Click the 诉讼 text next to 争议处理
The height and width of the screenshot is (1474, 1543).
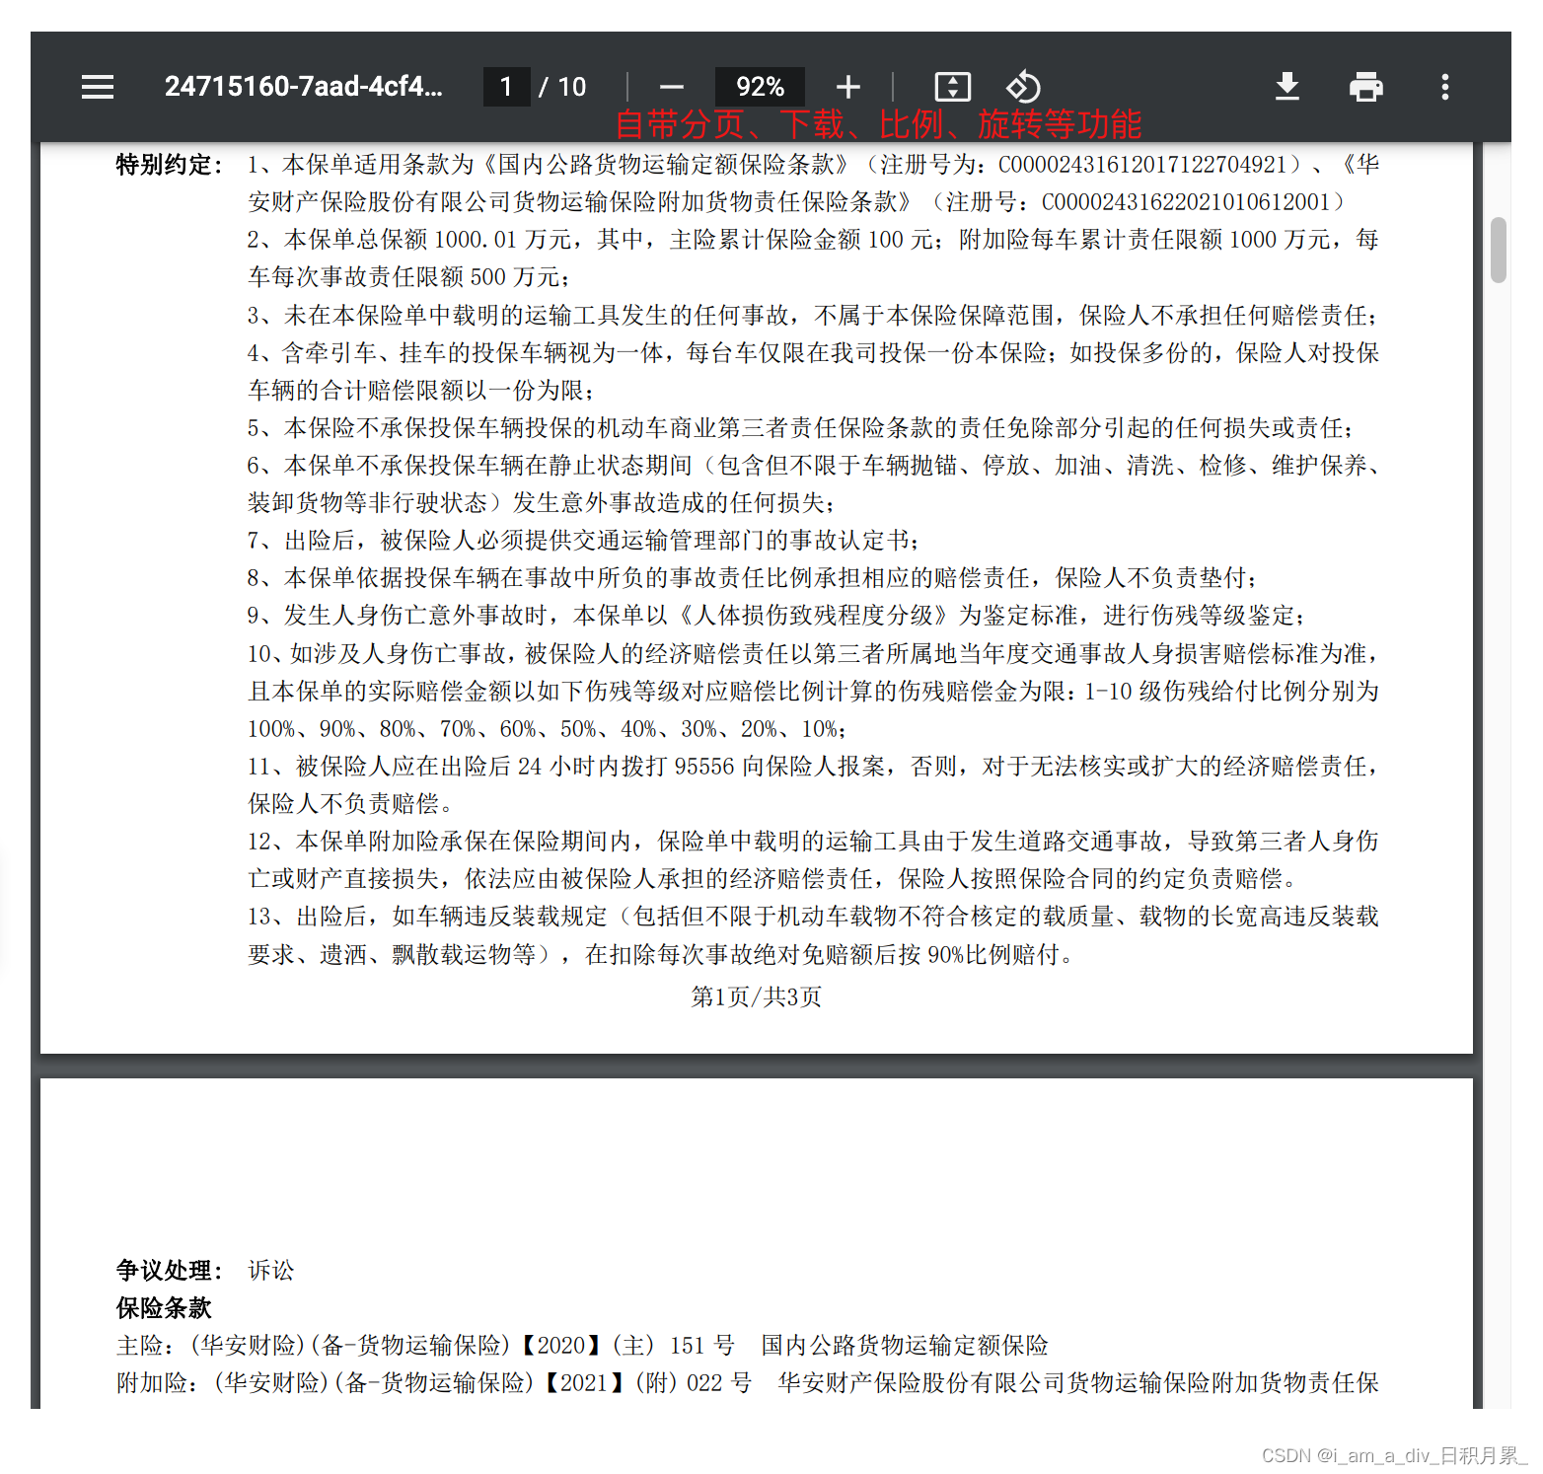coord(269,1271)
